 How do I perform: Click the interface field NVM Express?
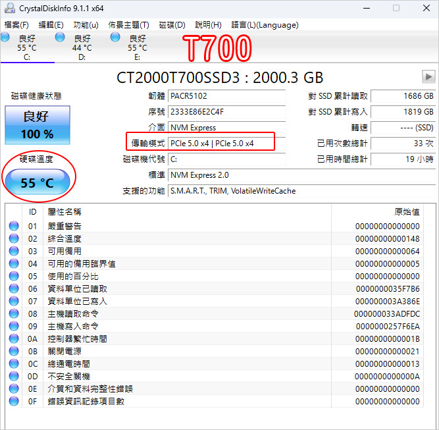(x=226, y=128)
